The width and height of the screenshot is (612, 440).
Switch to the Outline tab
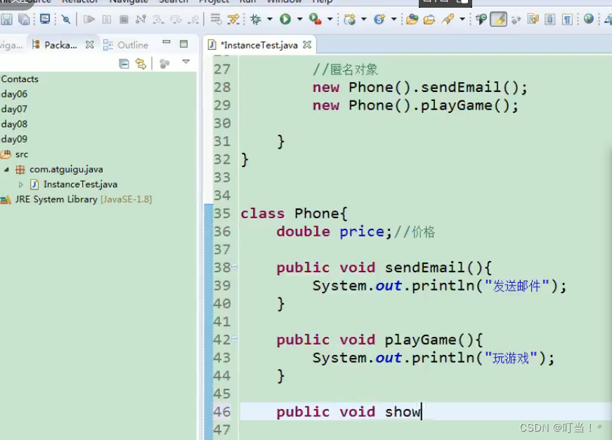(126, 45)
